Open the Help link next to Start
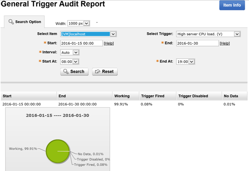 [x=109, y=44]
